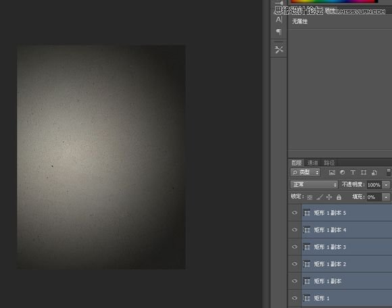The width and height of the screenshot is (392, 308).
Task: Click the 填充 0% value field
Action: coord(374,197)
